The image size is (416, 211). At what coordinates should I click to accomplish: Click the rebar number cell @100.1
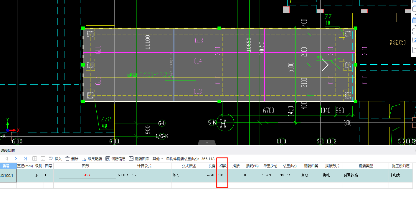(8, 175)
